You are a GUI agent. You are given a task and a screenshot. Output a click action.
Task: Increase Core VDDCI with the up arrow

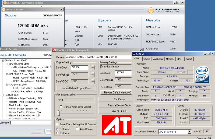coord(93,80)
